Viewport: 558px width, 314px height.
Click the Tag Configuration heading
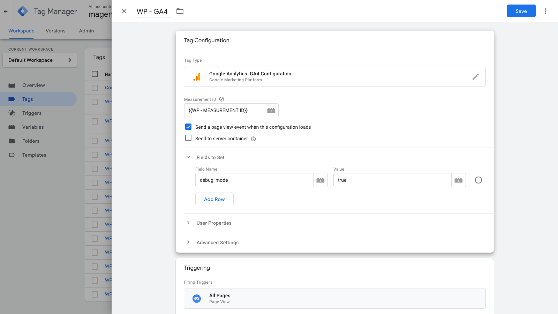coord(207,40)
